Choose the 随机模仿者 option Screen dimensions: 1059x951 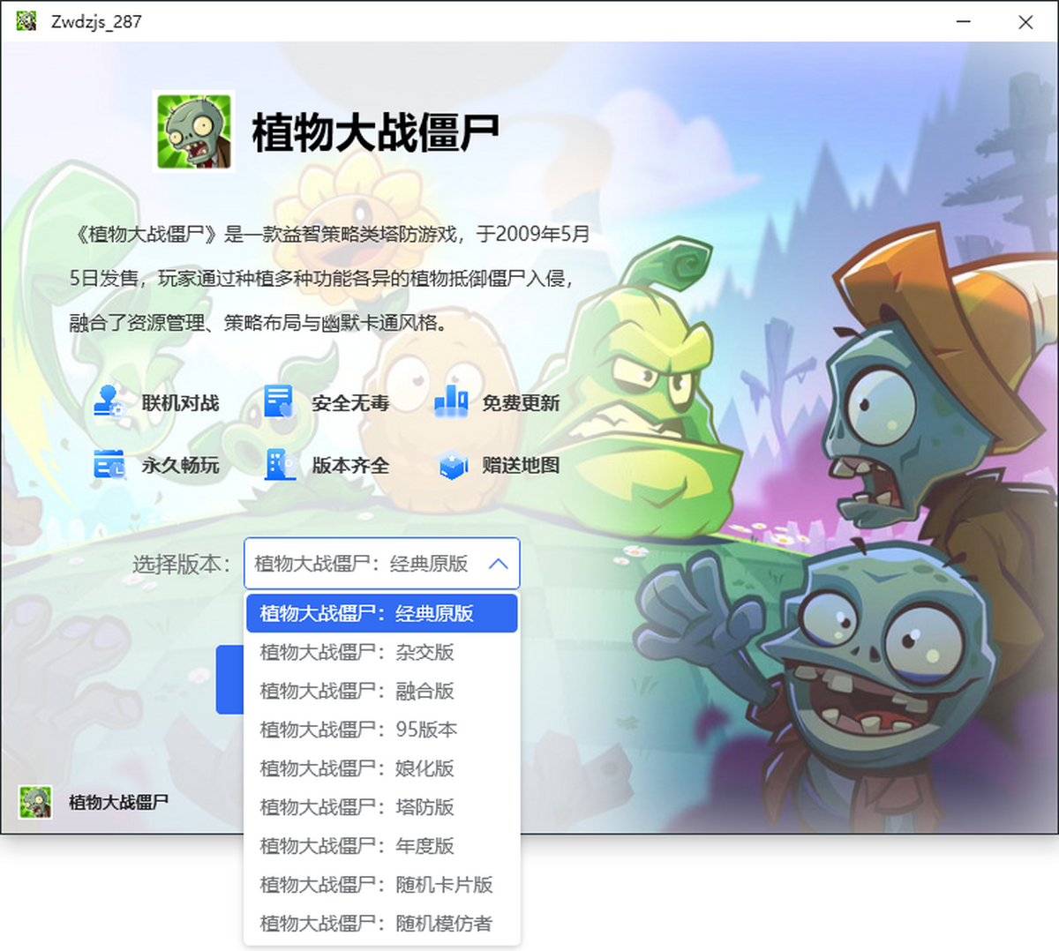tap(381, 924)
